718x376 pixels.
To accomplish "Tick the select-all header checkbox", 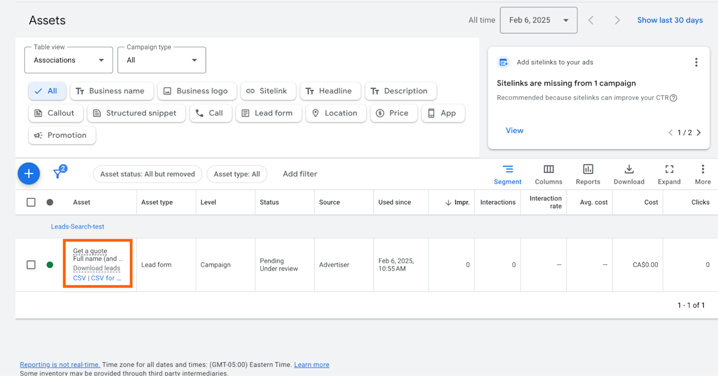I will click(31, 202).
